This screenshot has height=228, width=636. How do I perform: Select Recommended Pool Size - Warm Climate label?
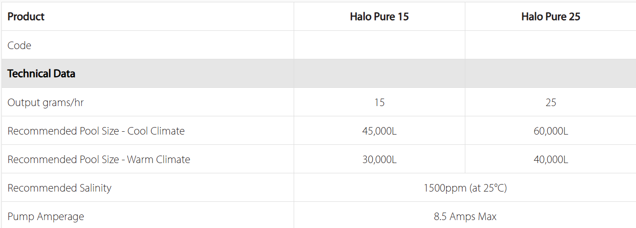coord(99,159)
